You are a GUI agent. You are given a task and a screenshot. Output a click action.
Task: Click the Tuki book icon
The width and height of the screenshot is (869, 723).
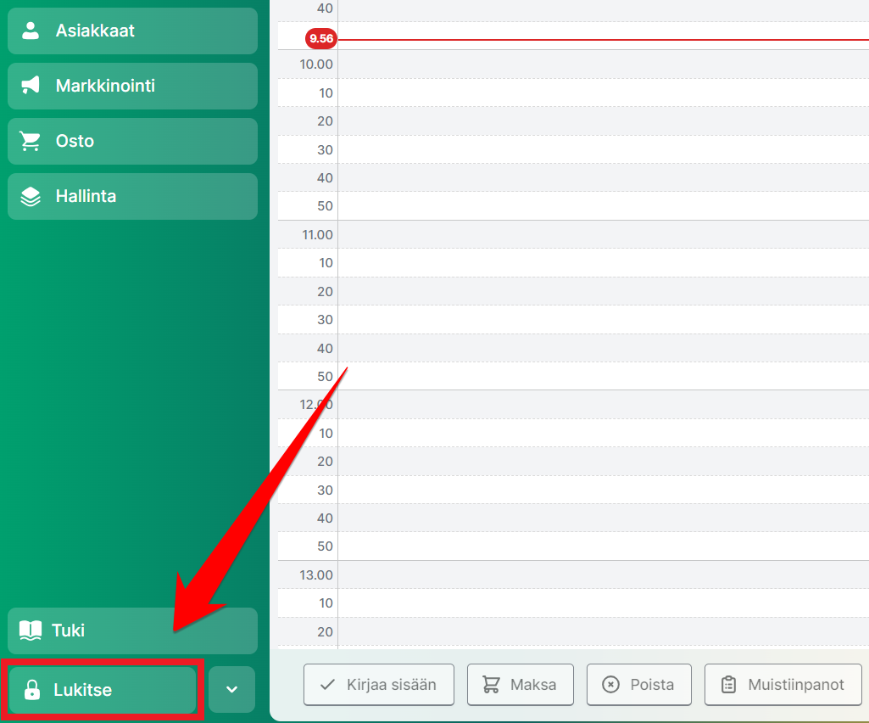pyautogui.click(x=31, y=631)
